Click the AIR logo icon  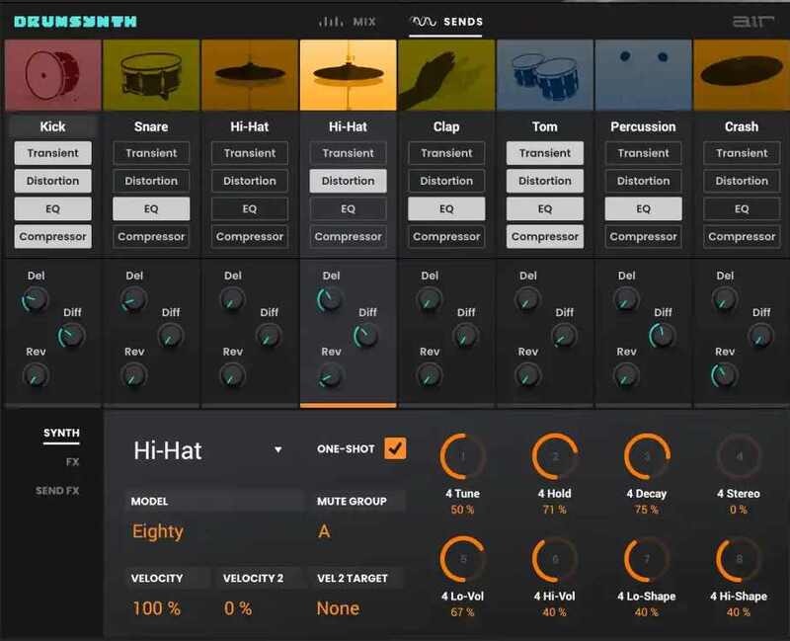tap(755, 21)
